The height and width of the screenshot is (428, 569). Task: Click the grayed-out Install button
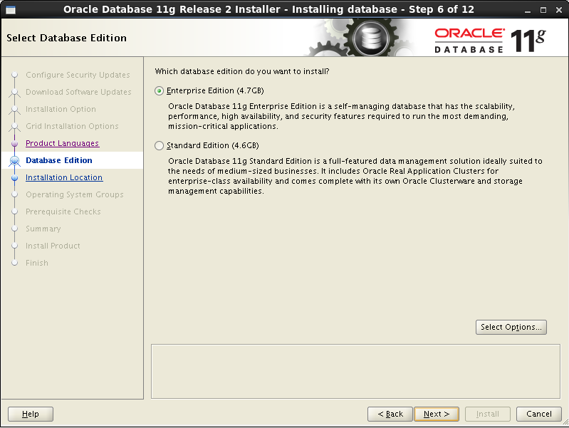488,414
